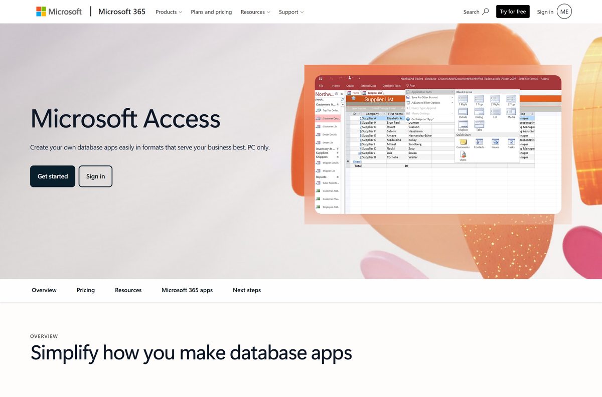Image resolution: width=602 pixels, height=397 pixels.
Task: Click the OVERVIEW section label
Action: [44, 336]
